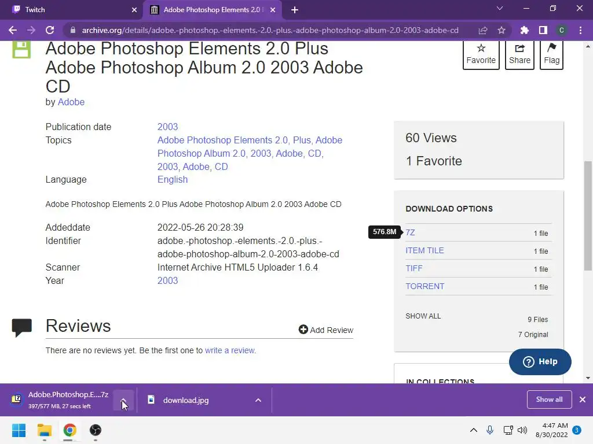Open the download.jpg file from downloads bar
Image resolution: width=593 pixels, height=444 pixels.
(186, 400)
